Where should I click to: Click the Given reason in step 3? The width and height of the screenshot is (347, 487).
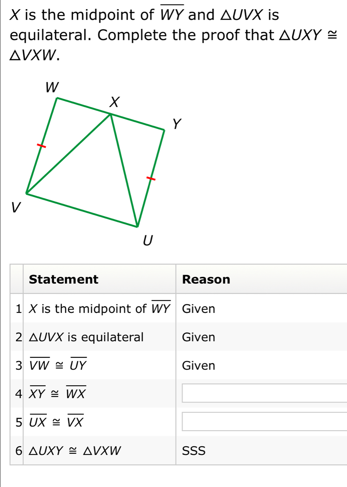199,365
